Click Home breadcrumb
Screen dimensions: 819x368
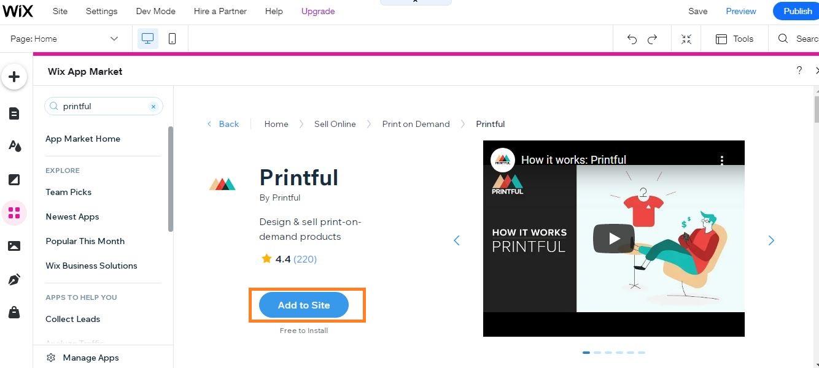(x=276, y=124)
